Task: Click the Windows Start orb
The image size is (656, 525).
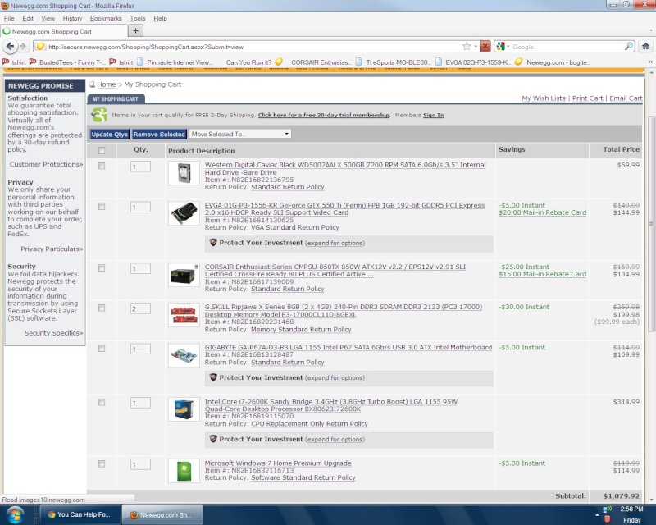Action: point(15,514)
